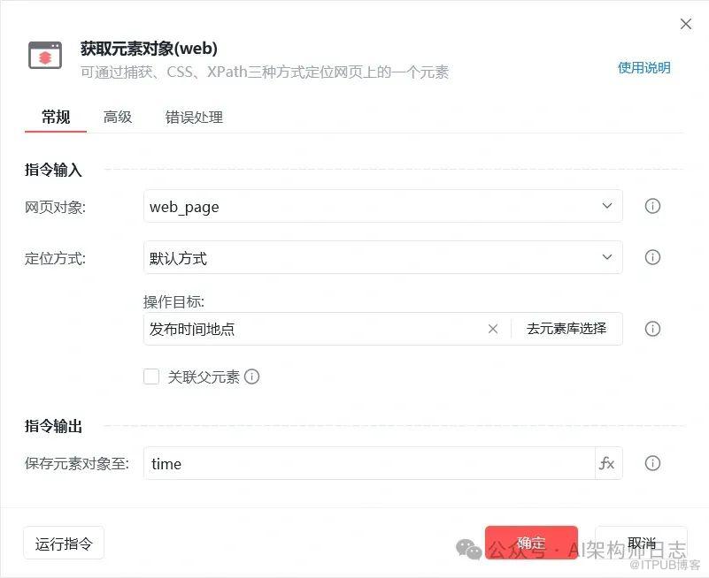
Task: Show info for 保存元素对象至 field
Action: 652,463
